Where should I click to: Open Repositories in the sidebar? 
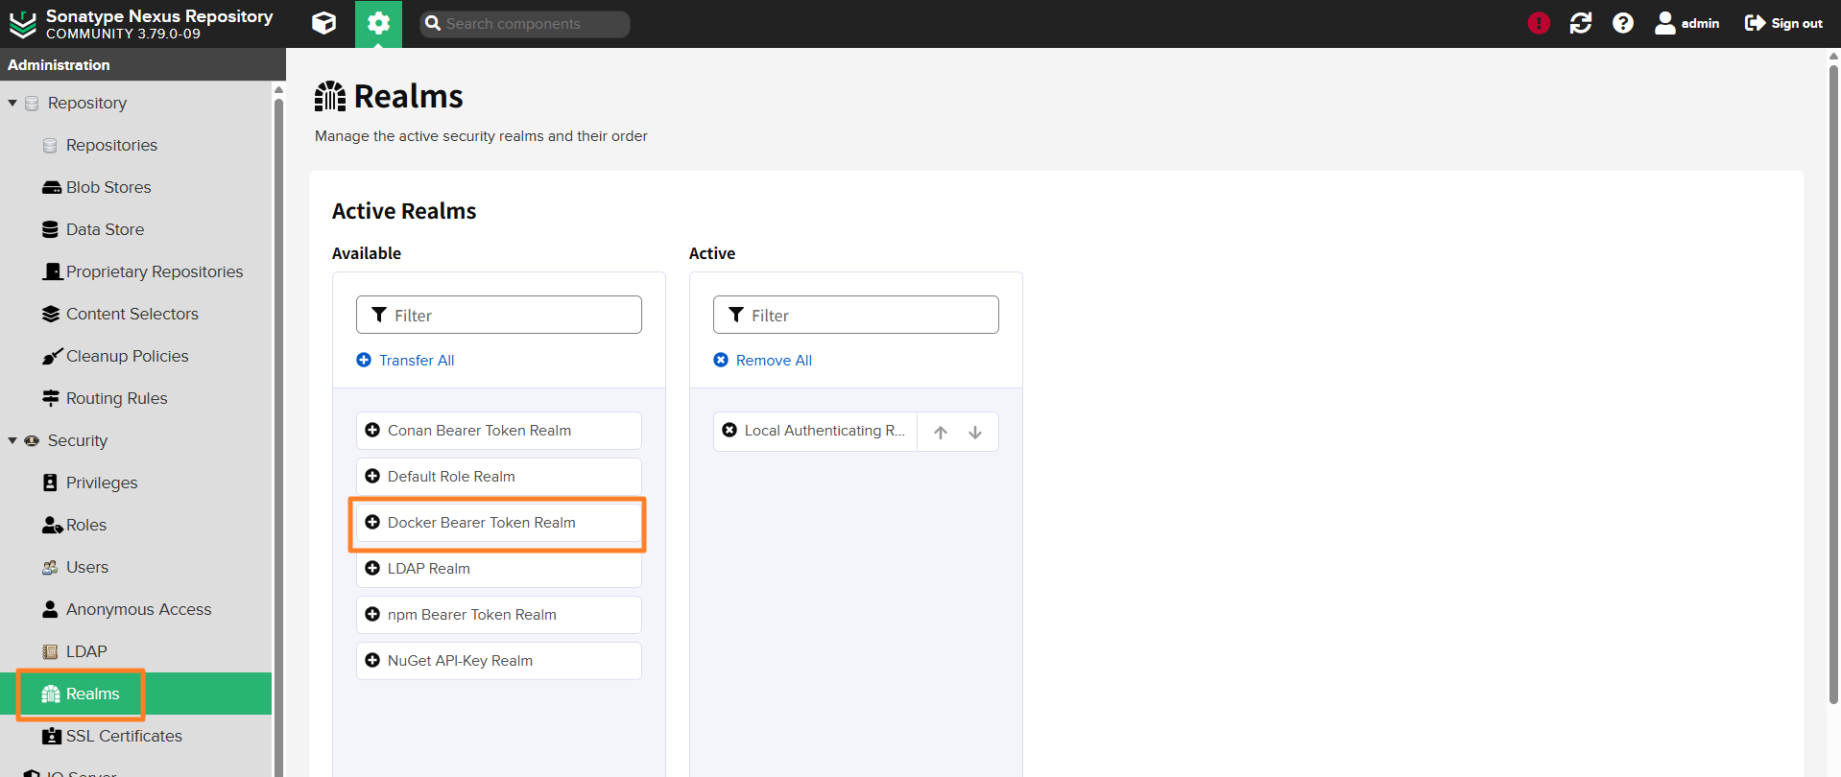(111, 145)
